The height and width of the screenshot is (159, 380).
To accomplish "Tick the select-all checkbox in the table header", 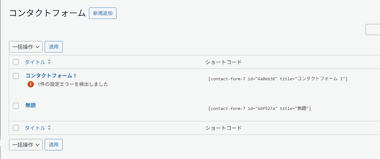I will (x=16, y=62).
